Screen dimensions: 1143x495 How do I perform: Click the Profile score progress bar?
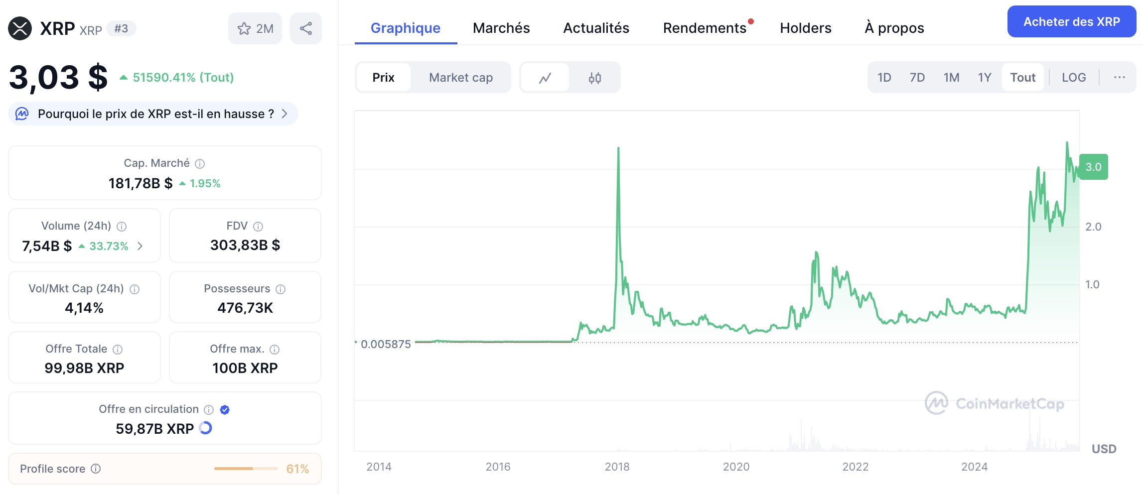point(246,469)
